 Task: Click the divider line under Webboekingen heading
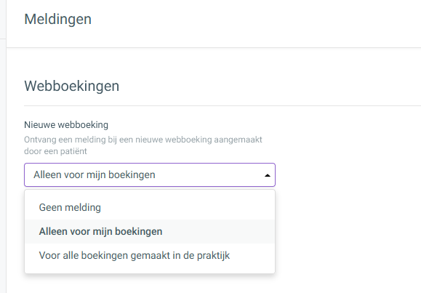[x=222, y=106]
